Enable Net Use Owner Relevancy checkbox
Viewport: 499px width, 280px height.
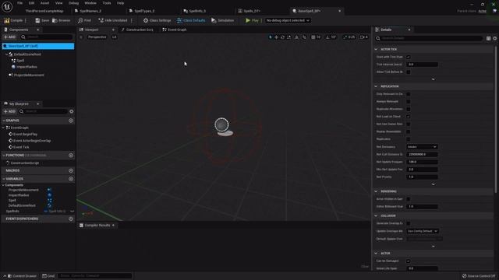(409, 124)
